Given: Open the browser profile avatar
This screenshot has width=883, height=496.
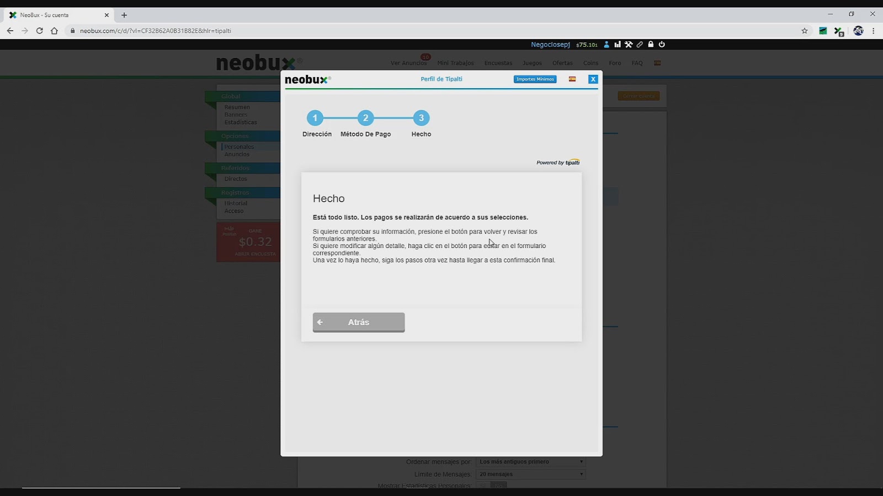Looking at the screenshot, I should tap(858, 31).
